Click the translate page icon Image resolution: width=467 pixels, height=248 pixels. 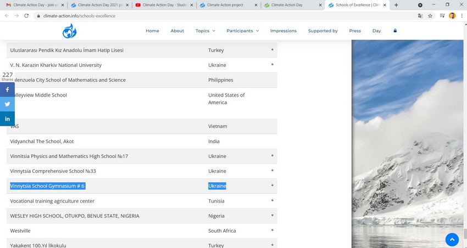[420, 16]
